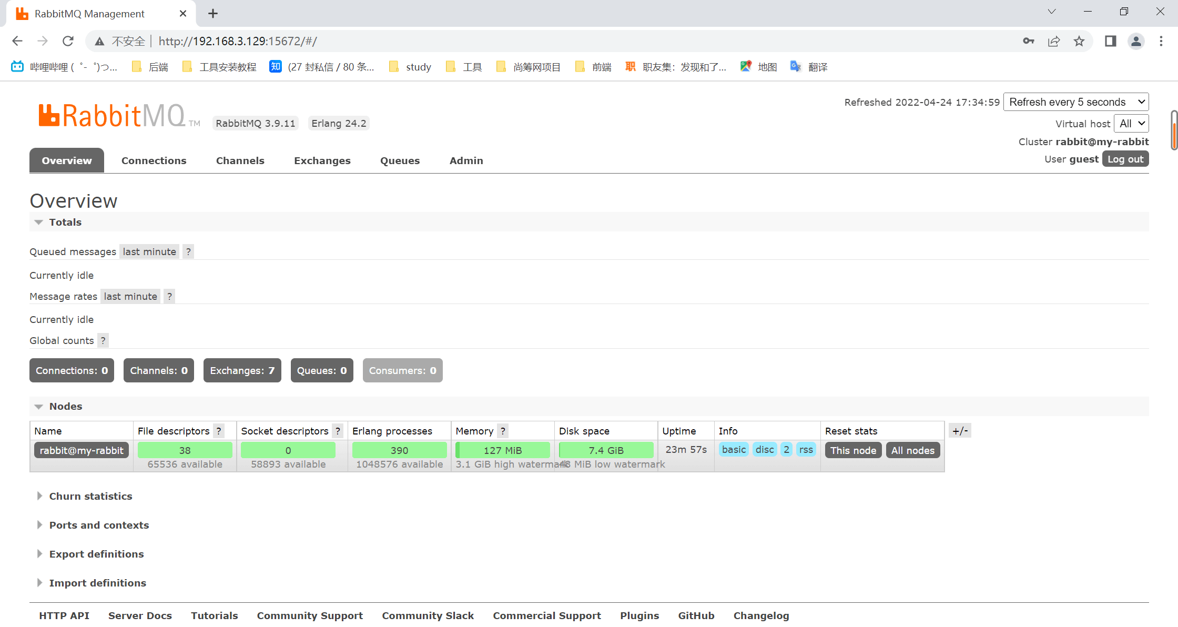Open help for Queued messages
Viewport: 1178px width, 627px height.
pos(188,251)
